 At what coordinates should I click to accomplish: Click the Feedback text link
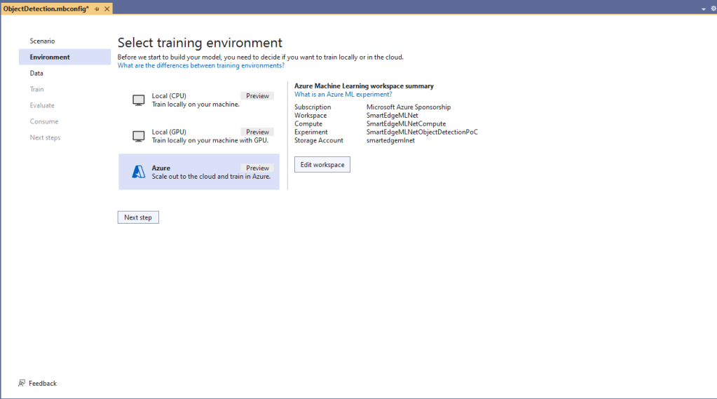pyautogui.click(x=43, y=384)
